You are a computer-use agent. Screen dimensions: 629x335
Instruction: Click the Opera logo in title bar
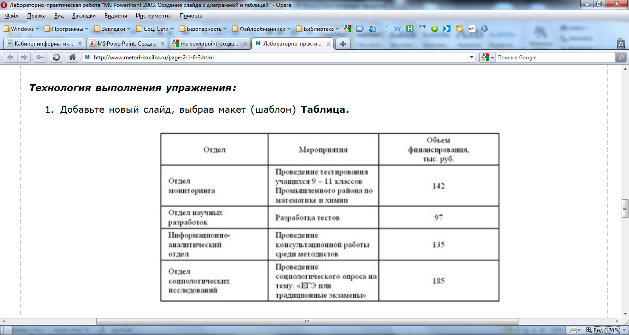pyautogui.click(x=5, y=5)
